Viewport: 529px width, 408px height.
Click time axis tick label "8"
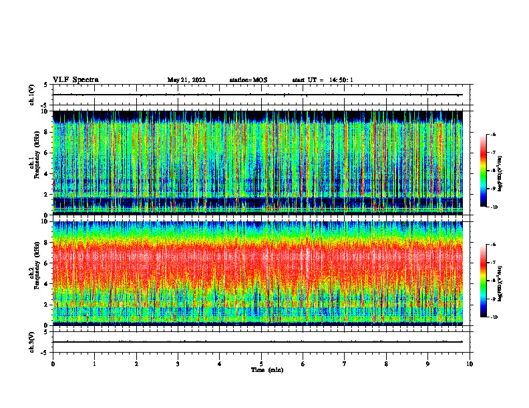(386, 364)
